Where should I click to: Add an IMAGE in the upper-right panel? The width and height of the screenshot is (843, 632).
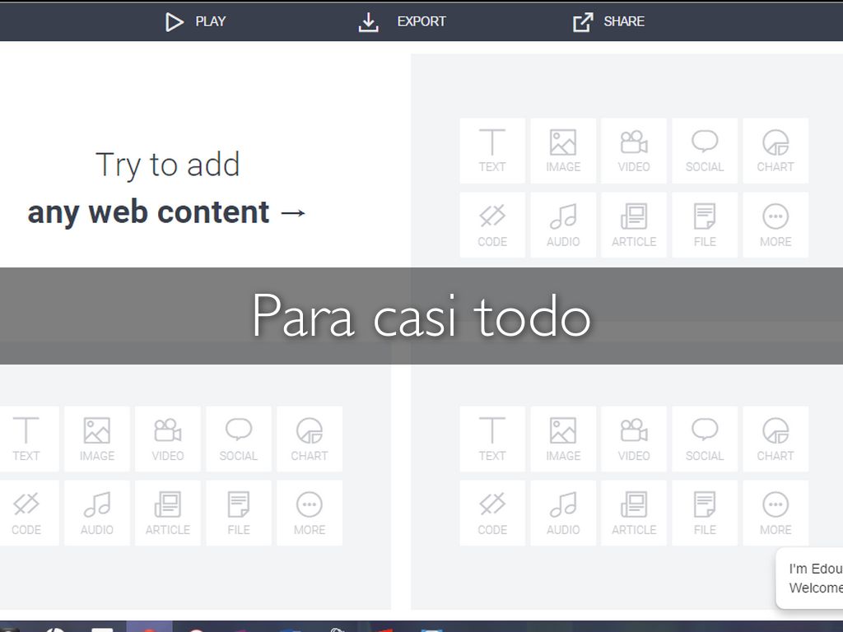(563, 151)
